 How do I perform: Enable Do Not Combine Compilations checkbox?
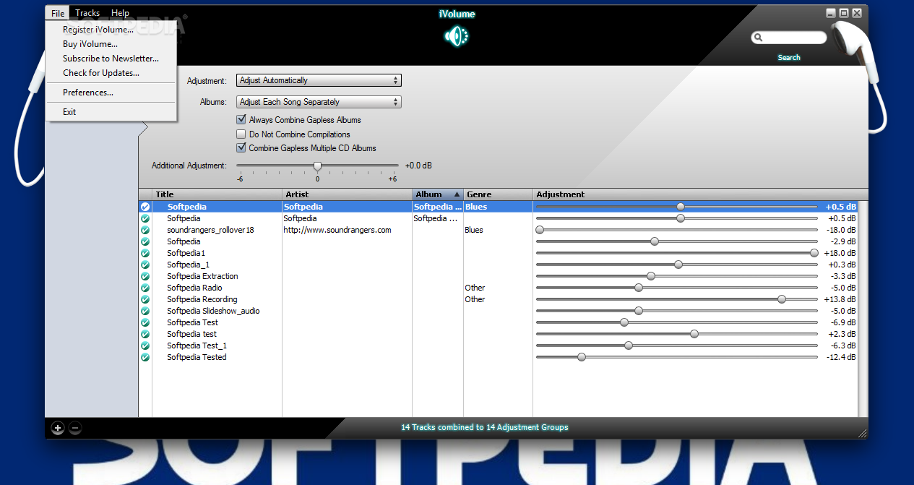[241, 134]
